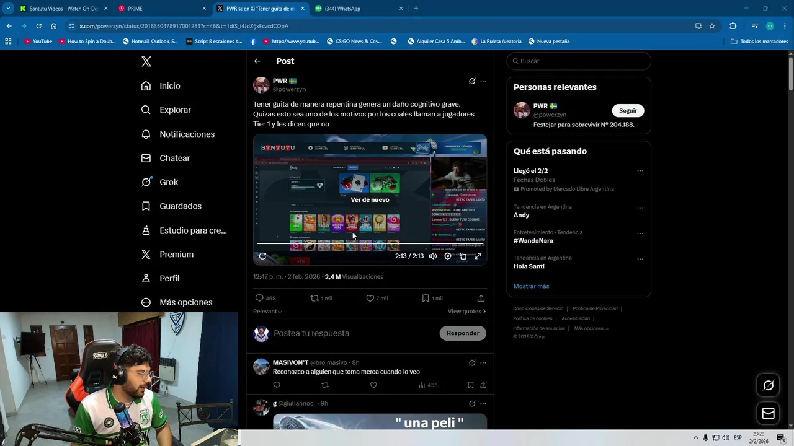Click browser reload button
This screenshot has height=446, width=794.
tap(38, 26)
